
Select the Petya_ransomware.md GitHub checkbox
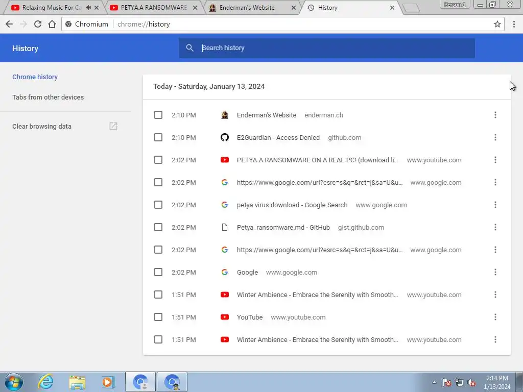(x=158, y=227)
